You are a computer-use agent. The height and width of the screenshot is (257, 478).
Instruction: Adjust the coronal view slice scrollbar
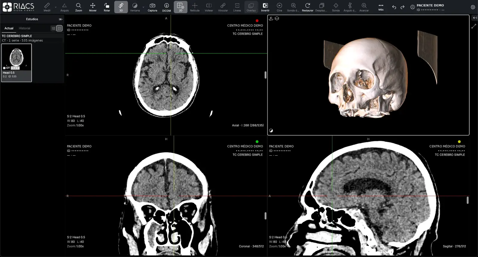[265, 216]
